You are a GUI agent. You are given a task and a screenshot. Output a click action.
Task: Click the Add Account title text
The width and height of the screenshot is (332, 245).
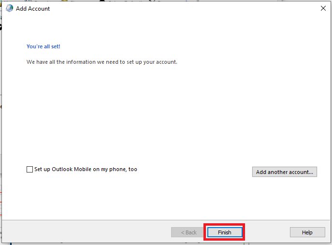[33, 9]
